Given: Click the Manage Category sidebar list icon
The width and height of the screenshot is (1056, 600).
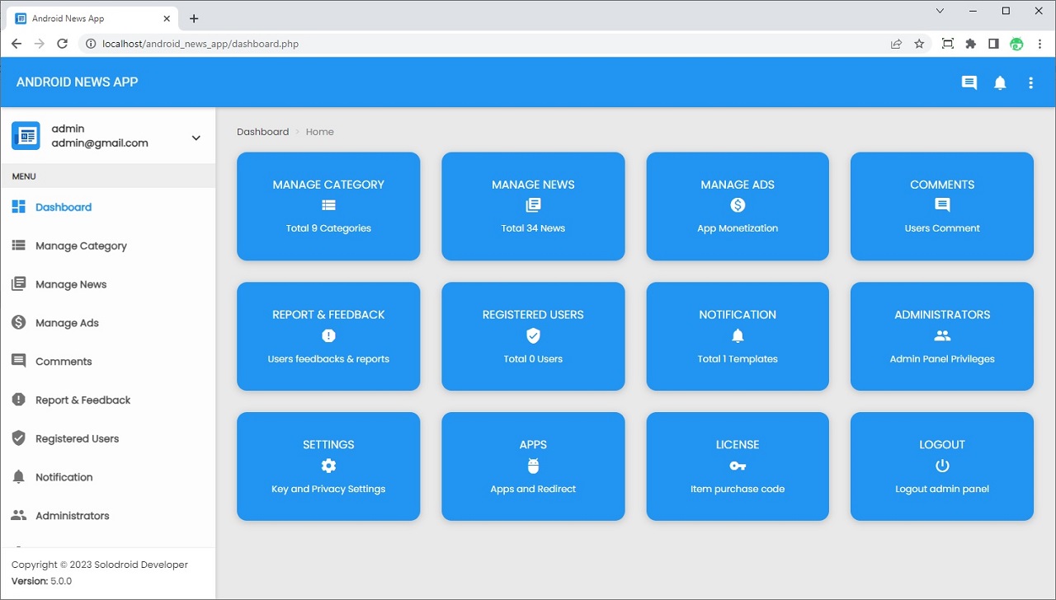Looking at the screenshot, I should (x=18, y=246).
